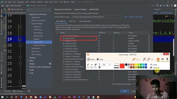The width and height of the screenshot is (177, 99).
Task: Open the Windows Start menu
Action: (x=2, y=97)
